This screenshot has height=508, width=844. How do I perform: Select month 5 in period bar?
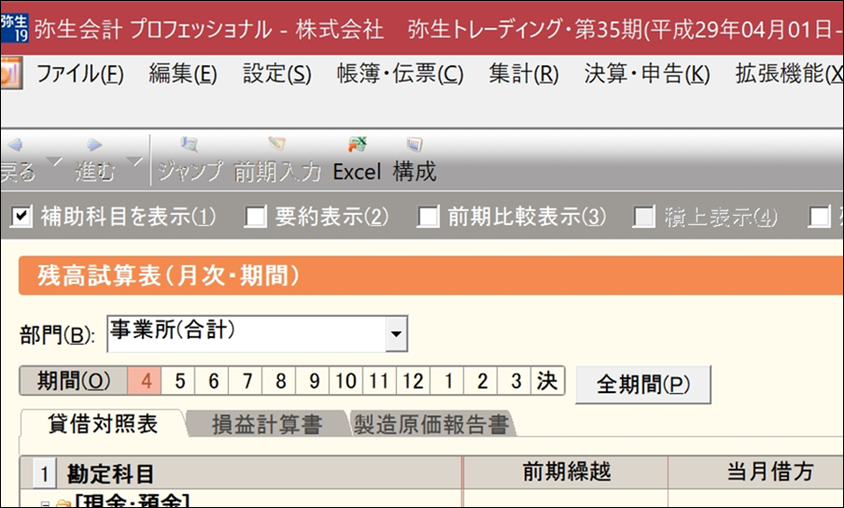(178, 381)
